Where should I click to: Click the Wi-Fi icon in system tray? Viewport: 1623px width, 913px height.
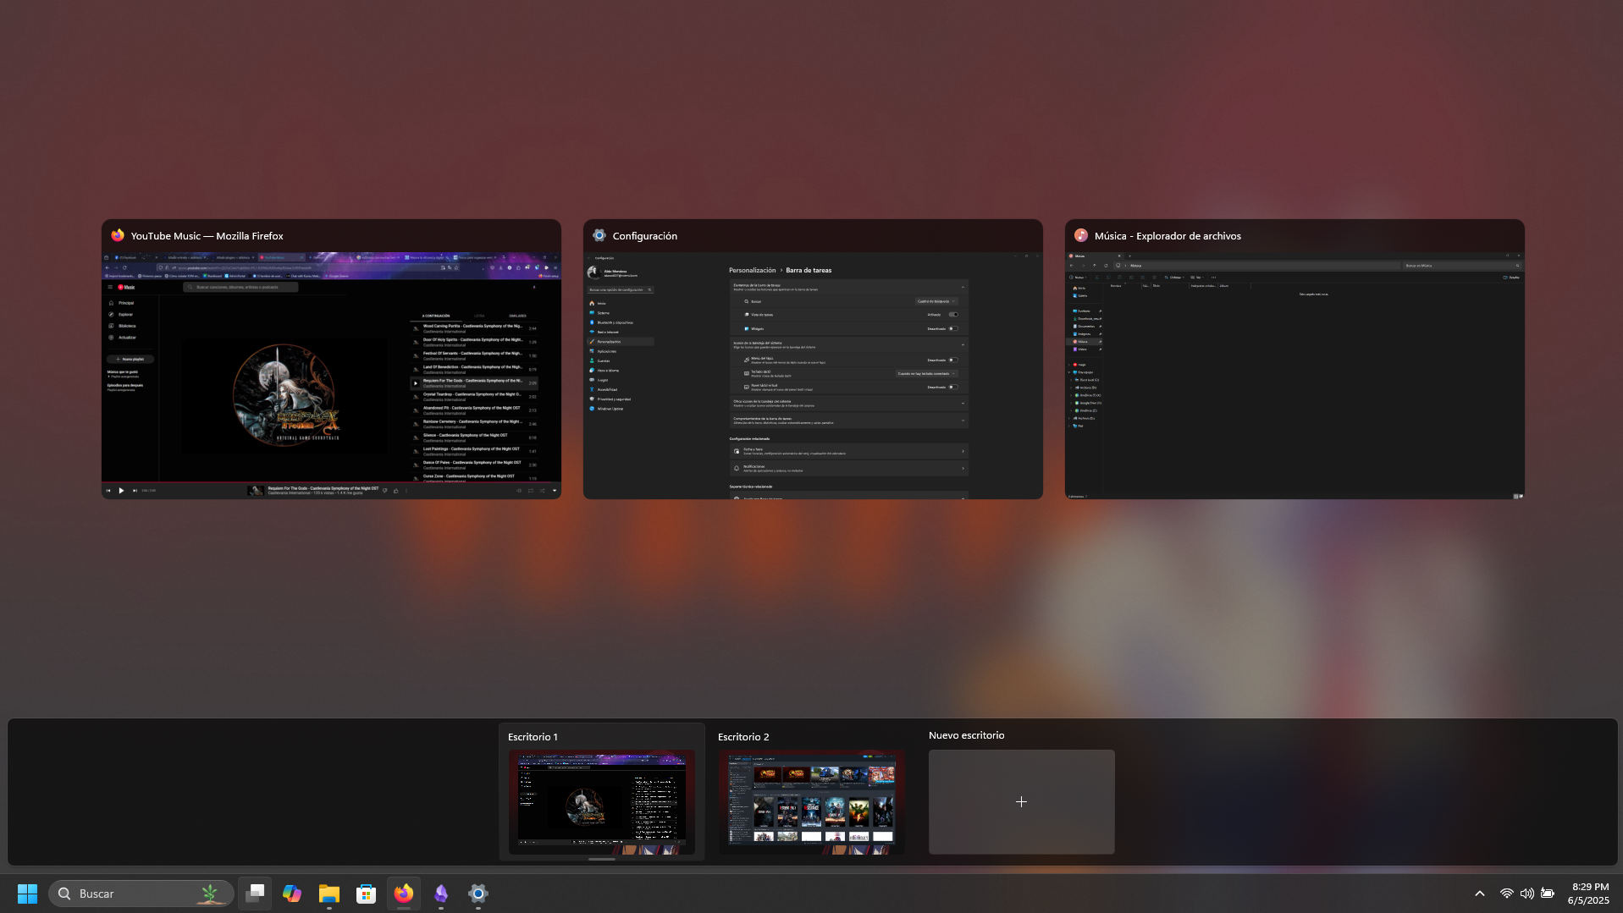click(1507, 894)
